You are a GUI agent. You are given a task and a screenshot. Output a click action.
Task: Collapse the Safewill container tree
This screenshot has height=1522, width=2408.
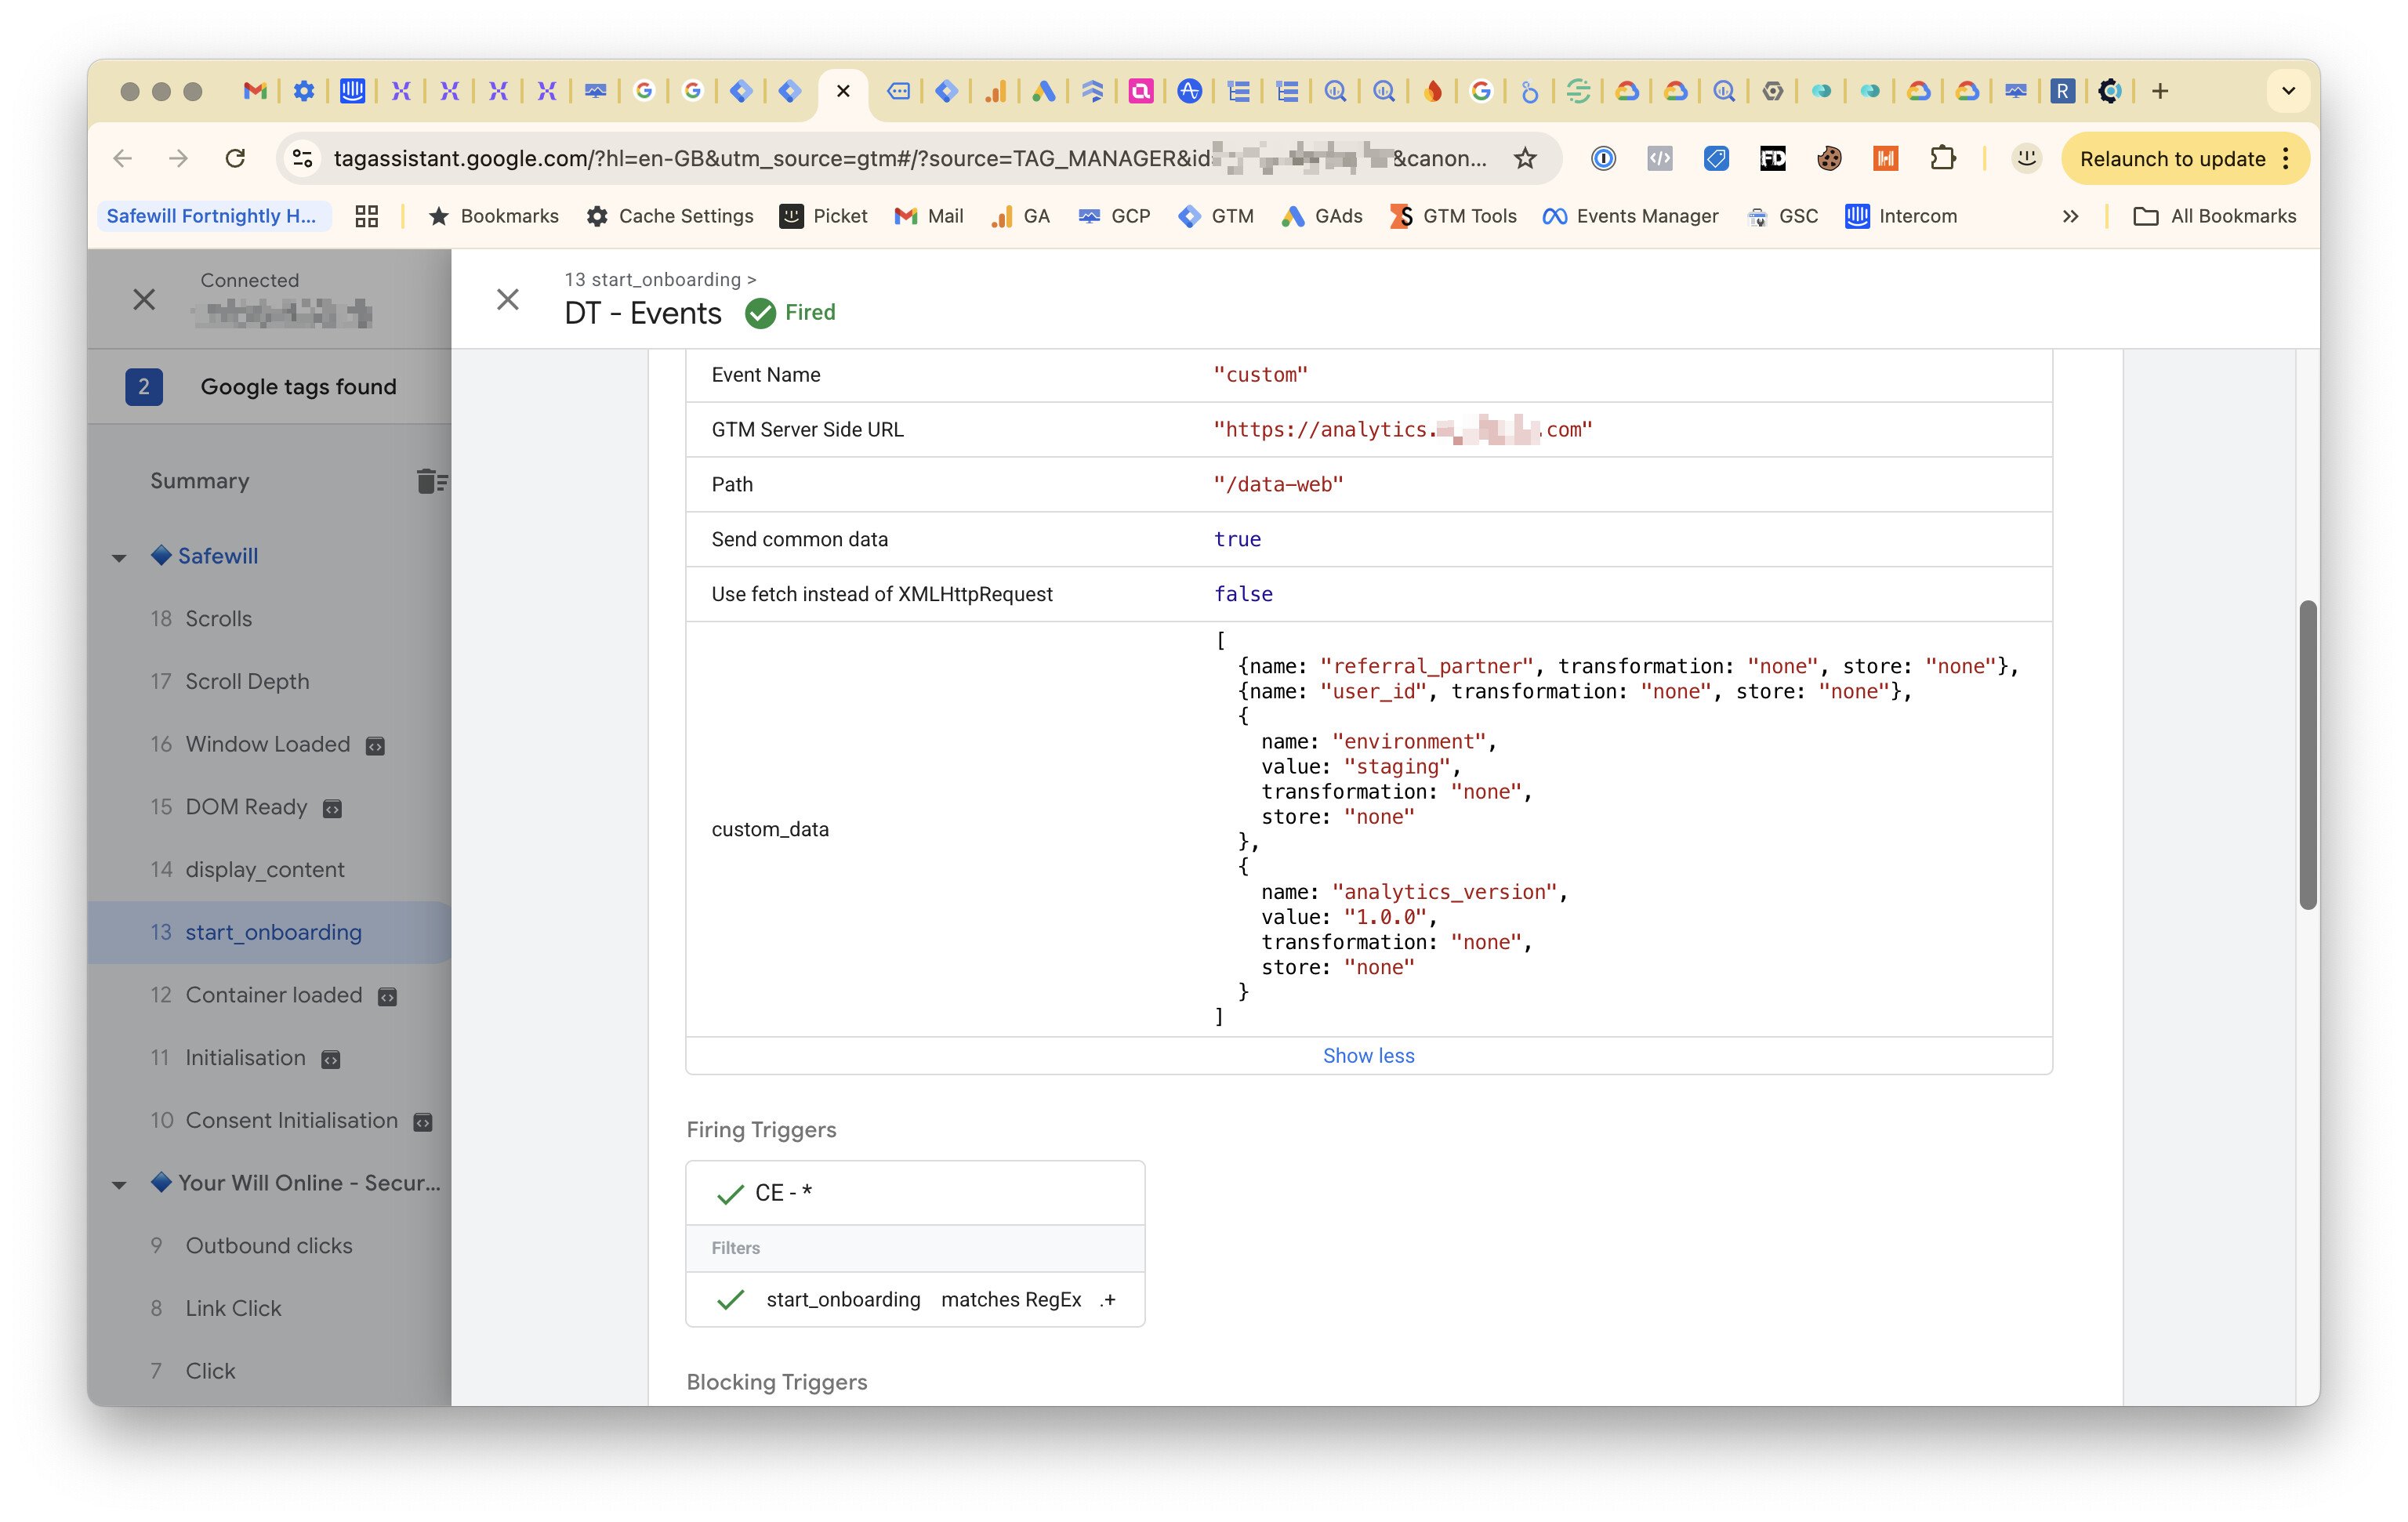[x=119, y=557]
